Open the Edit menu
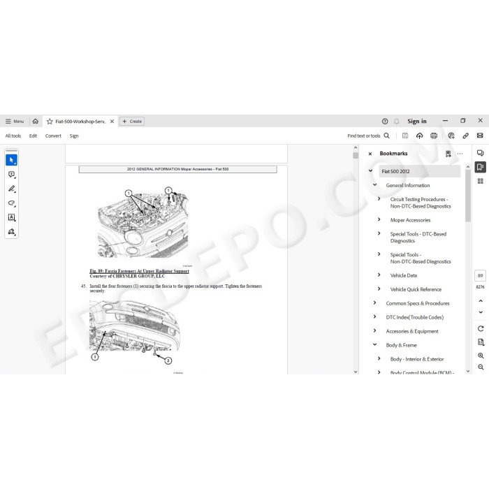Image resolution: width=489 pixels, height=489 pixels. point(33,136)
